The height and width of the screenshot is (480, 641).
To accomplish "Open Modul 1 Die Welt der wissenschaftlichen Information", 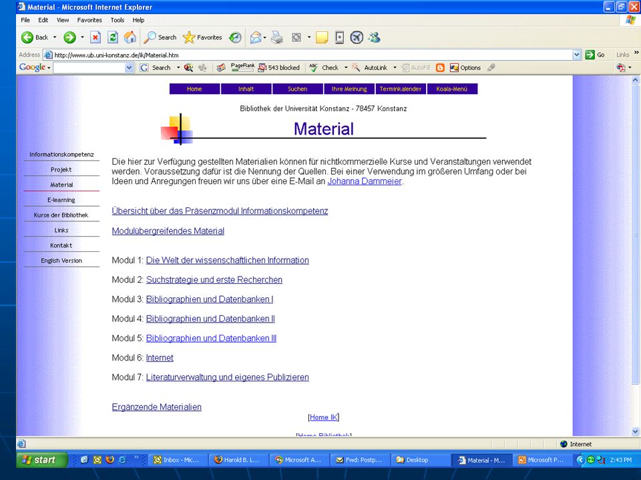I will 227,261.
